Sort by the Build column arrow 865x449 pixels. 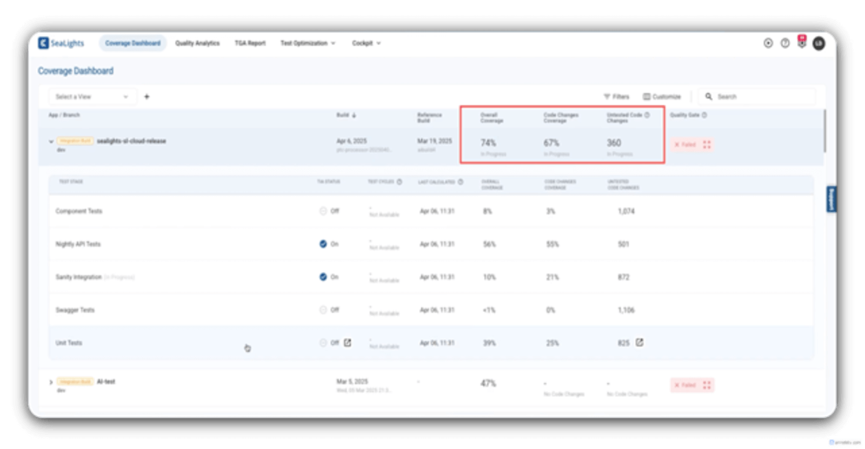tap(354, 115)
